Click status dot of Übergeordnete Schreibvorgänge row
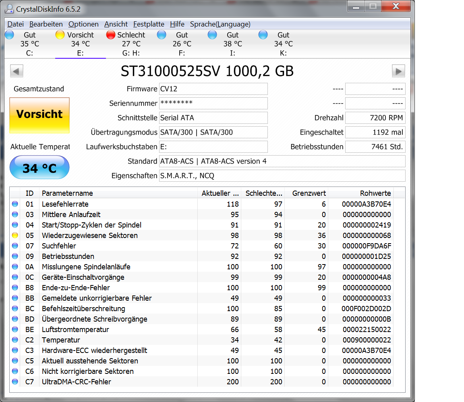 [x=15, y=319]
